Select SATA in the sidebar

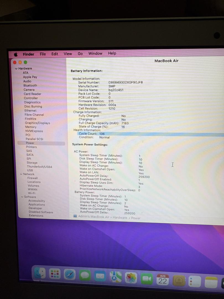(x=30, y=155)
